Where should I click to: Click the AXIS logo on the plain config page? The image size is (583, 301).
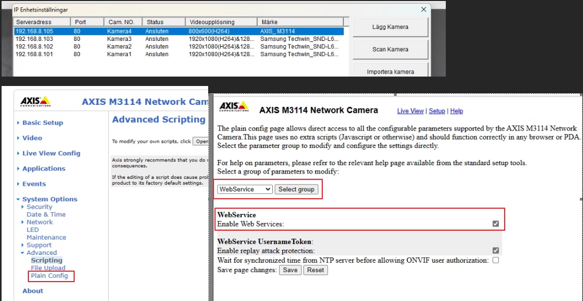(x=234, y=106)
